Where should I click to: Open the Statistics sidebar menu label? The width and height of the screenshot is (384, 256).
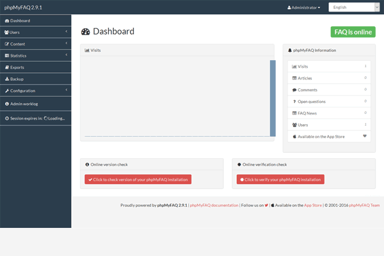click(x=18, y=56)
